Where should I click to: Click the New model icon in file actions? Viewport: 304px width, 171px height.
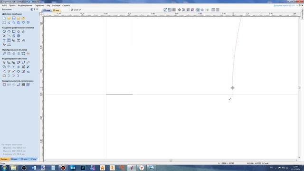[x=4, y=18]
